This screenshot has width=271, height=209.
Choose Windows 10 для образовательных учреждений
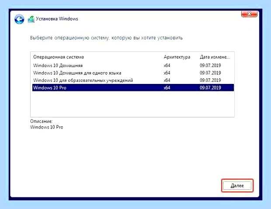click(133, 80)
